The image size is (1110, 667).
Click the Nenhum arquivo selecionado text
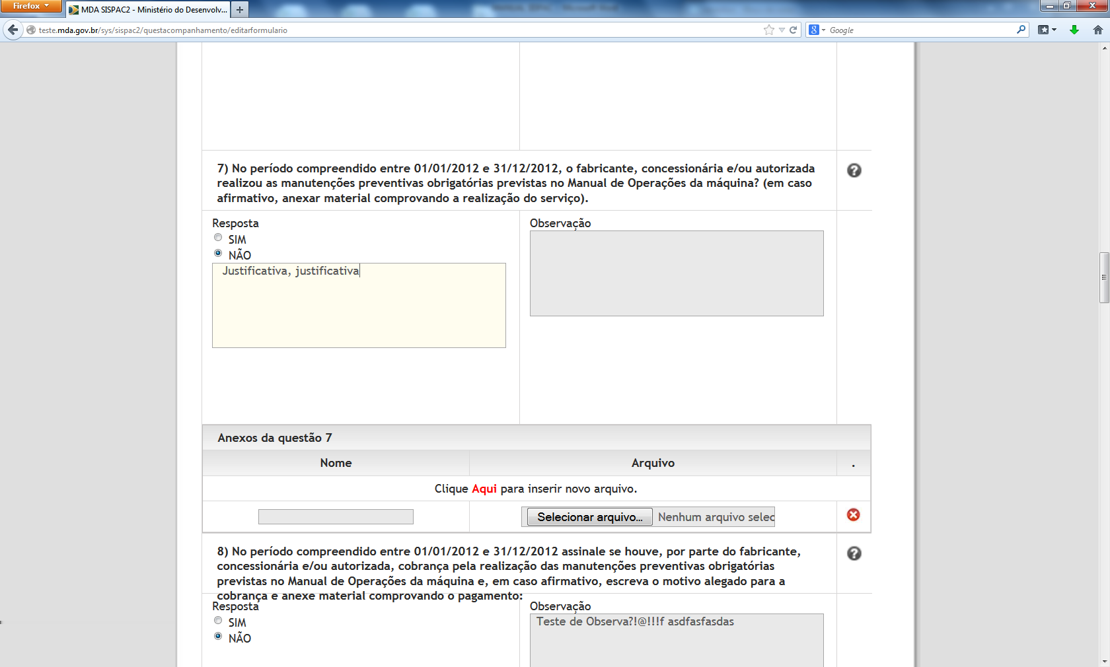[716, 517]
